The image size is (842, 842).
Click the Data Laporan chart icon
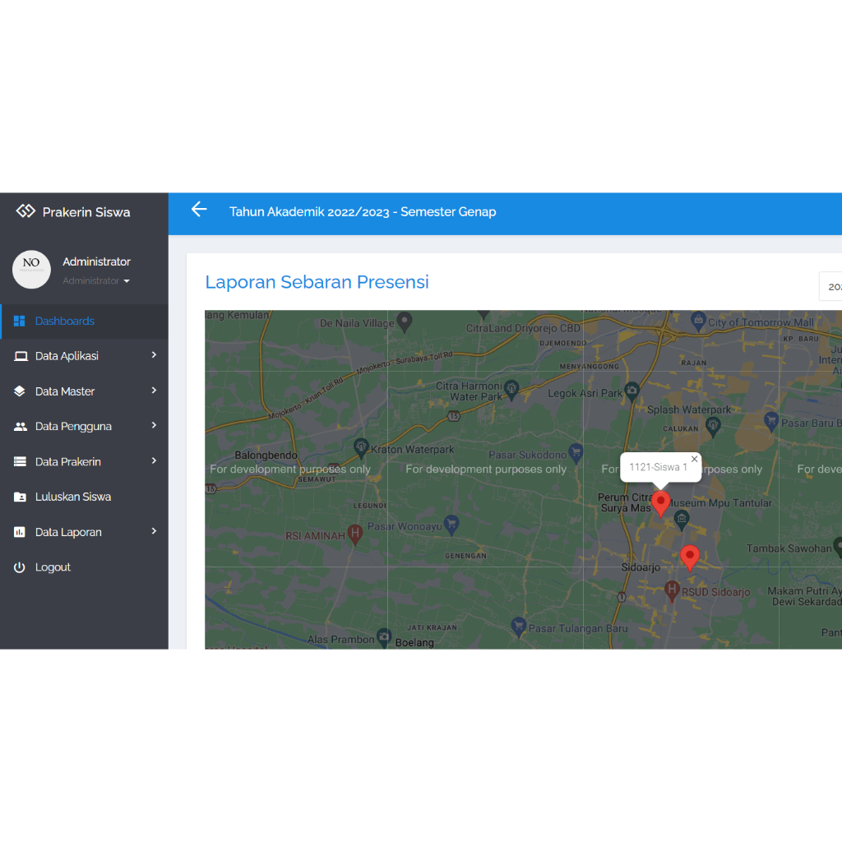tap(20, 532)
